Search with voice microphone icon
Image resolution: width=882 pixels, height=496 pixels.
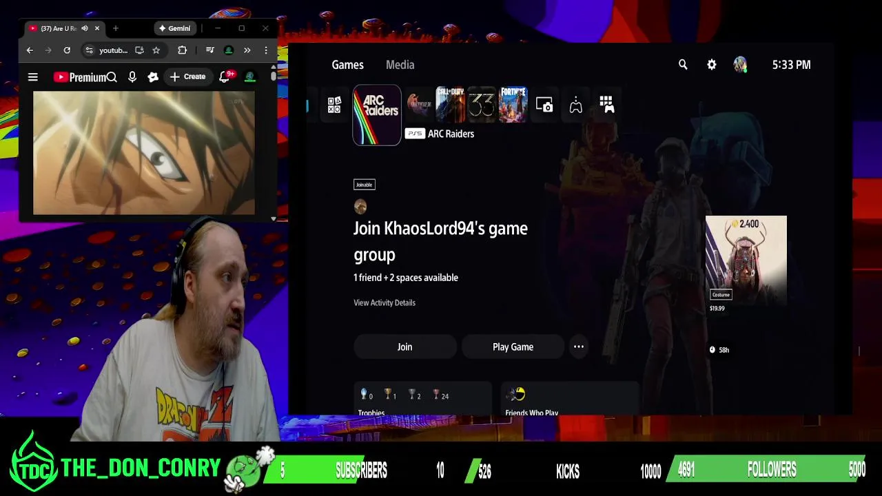132,77
